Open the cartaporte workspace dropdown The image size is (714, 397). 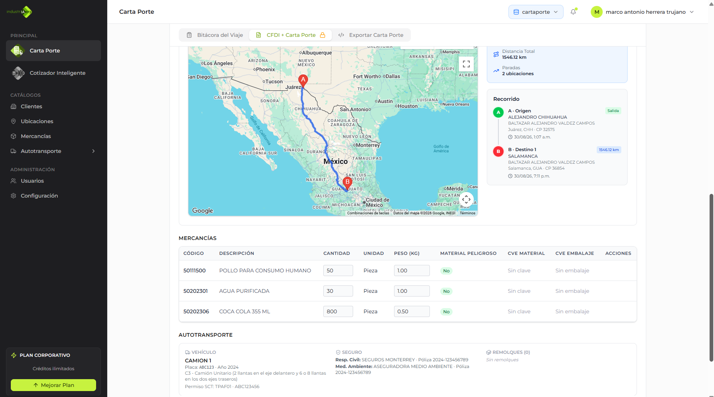pyautogui.click(x=536, y=12)
